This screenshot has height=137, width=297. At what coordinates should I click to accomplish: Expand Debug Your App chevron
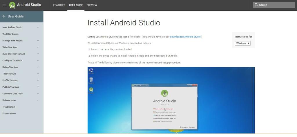(38, 67)
